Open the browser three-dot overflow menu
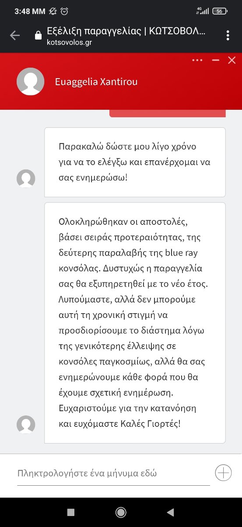Screen dimensions: 242x527 [228, 36]
